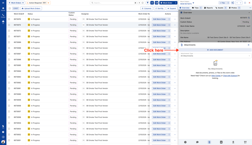Open the WO# 6573073 dropdown arrow
Screen dimensions: 252x145
pos(193,3)
